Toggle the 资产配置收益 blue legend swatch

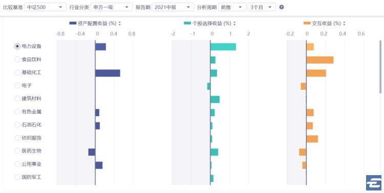point(73,23)
